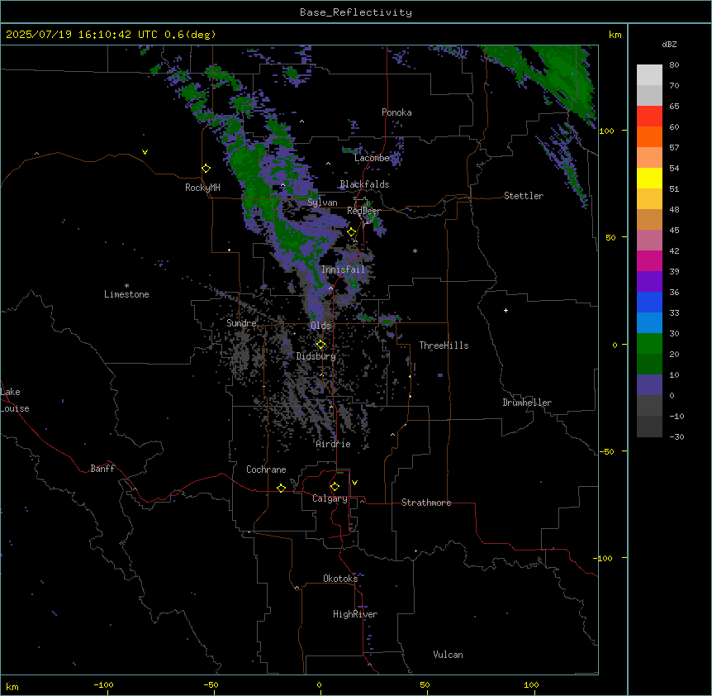Select the HighRiver label
The width and height of the screenshot is (712, 696).
tap(355, 614)
